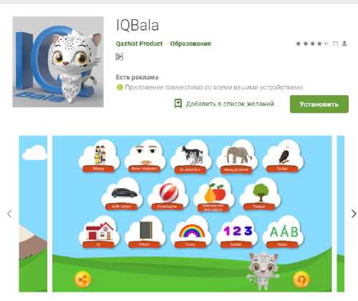
Task: Open the elephant wild animals category
Action: pos(237,156)
